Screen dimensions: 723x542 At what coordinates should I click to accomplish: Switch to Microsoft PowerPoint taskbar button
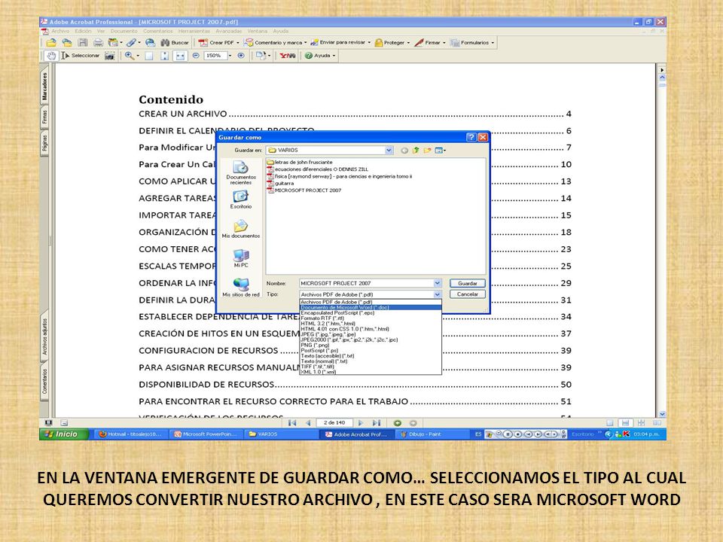206,434
